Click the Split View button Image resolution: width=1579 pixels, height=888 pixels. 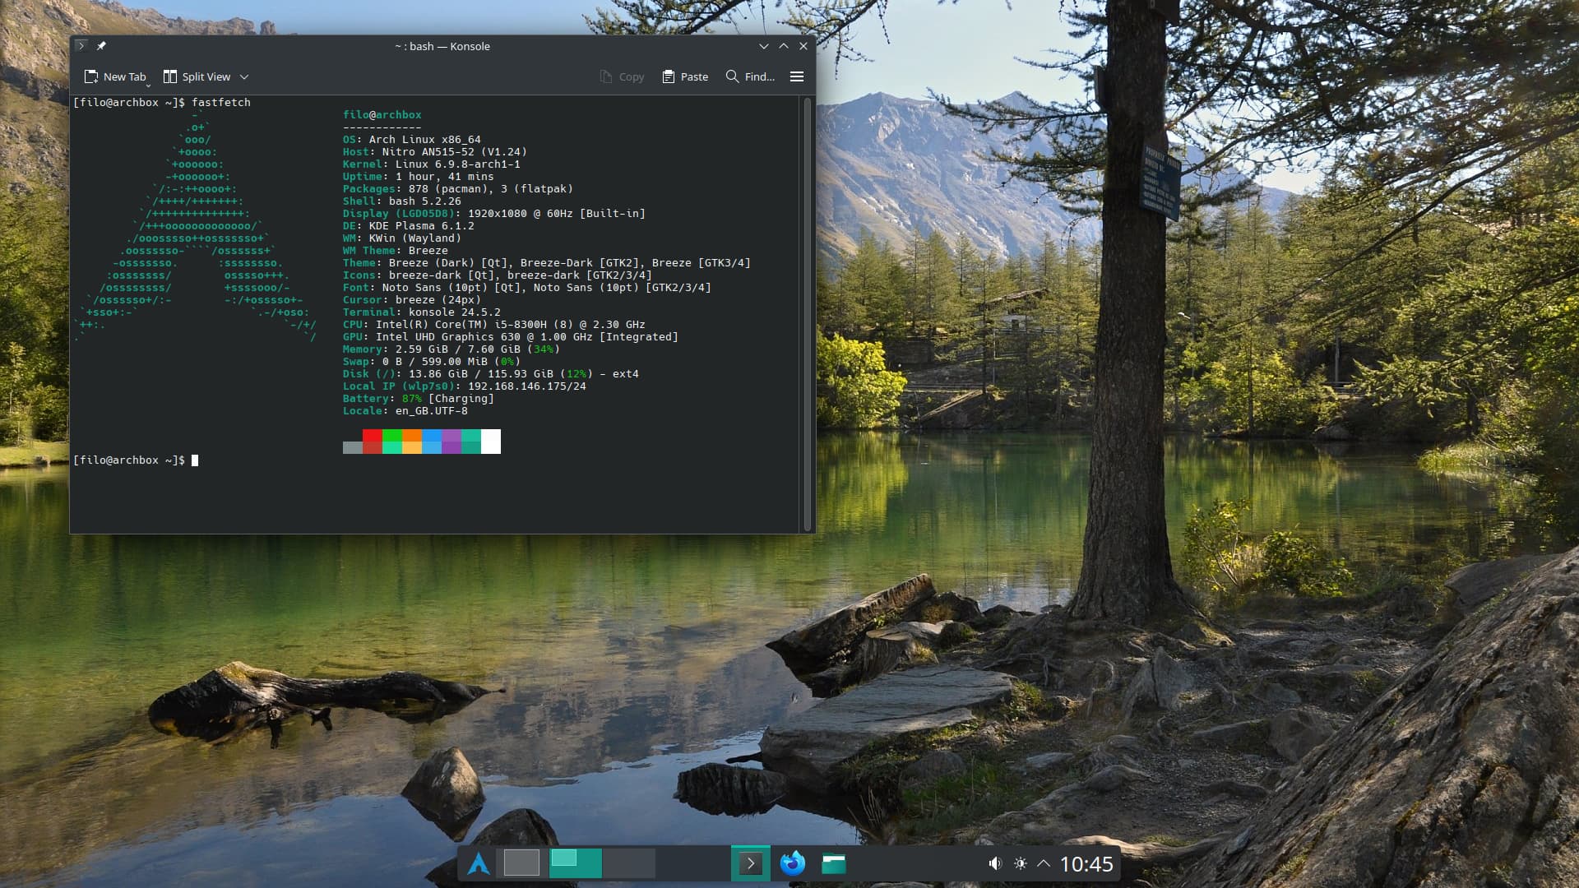[x=197, y=76]
